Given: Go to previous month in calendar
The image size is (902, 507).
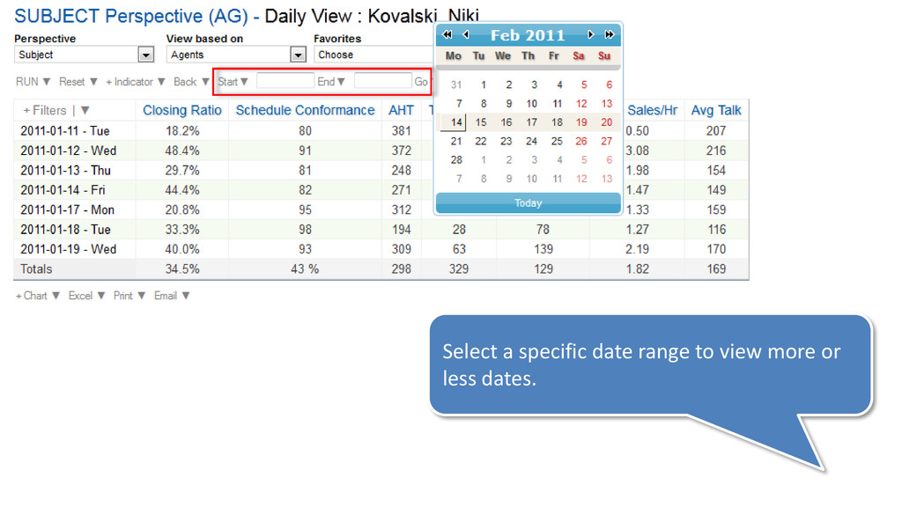Looking at the screenshot, I should tap(466, 35).
